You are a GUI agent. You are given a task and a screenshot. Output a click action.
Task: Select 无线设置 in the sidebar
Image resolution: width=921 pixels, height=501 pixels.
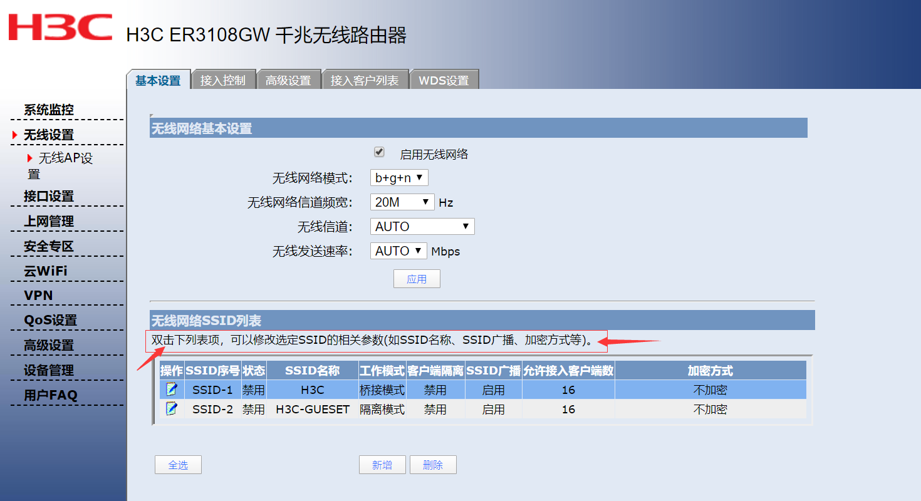[49, 135]
